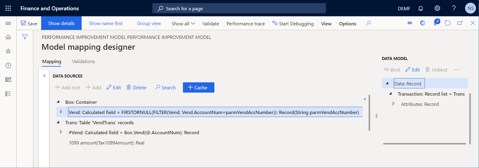Click Edit in Data sources toolbar

114,87
